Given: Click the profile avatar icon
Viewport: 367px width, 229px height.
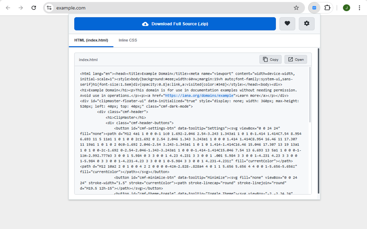Looking at the screenshot, I should tap(346, 8).
